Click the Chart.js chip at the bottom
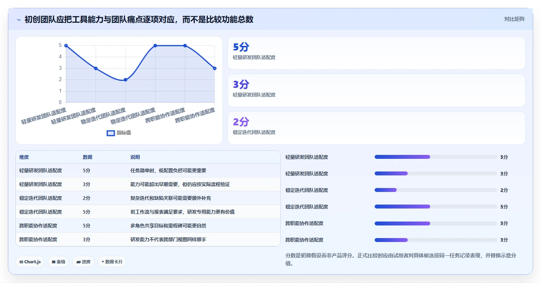This screenshot has width=541, height=283. point(30,262)
